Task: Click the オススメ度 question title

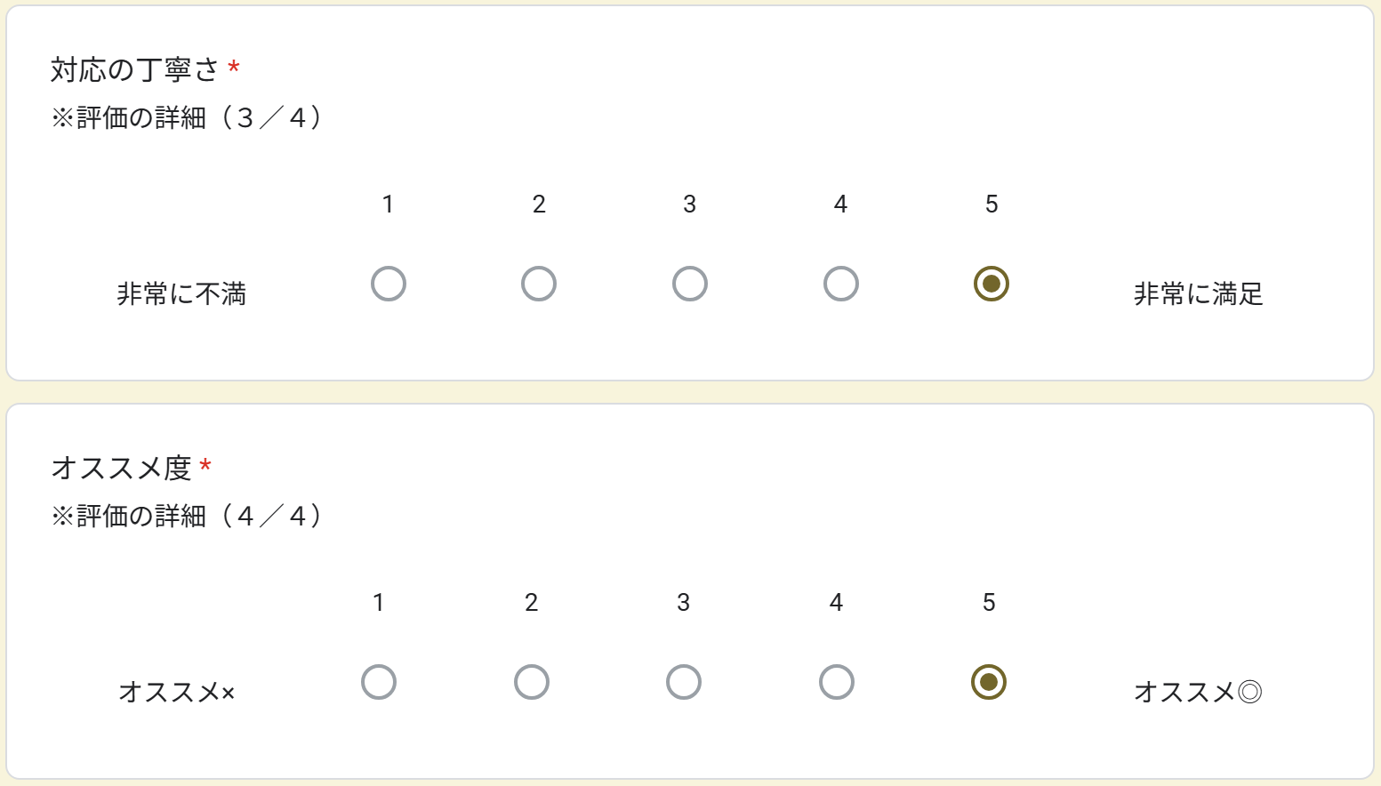Action: (x=121, y=468)
